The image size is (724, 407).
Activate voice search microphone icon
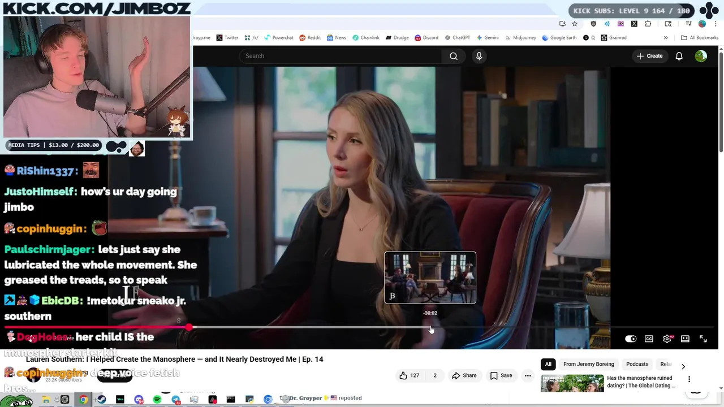pos(479,56)
